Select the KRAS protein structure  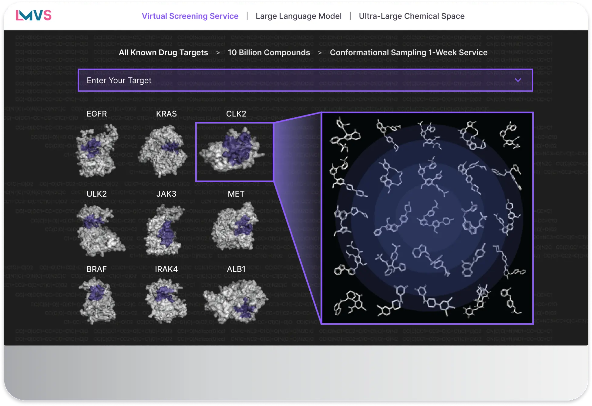pyautogui.click(x=163, y=151)
